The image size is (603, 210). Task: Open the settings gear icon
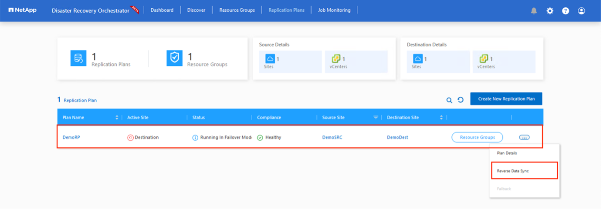(x=550, y=11)
